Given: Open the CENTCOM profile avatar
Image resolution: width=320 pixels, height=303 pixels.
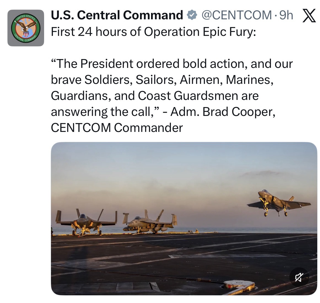Looking at the screenshot, I should (x=26, y=28).
